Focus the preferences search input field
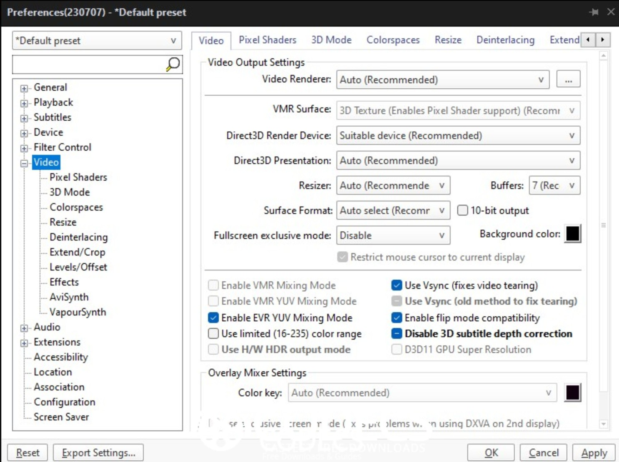This screenshot has width=619, height=462. (89, 64)
